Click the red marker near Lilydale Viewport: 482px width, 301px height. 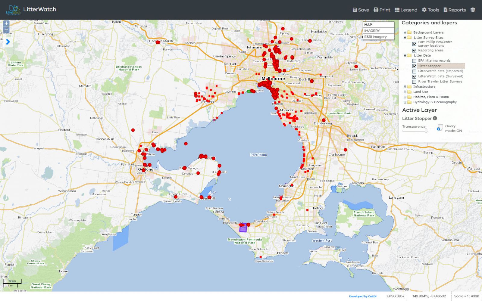[x=356, y=67]
